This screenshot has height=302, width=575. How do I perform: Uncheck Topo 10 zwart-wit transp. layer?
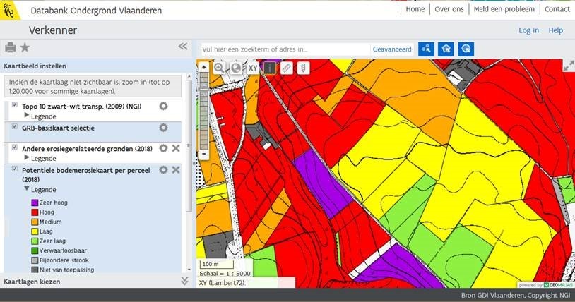point(15,105)
